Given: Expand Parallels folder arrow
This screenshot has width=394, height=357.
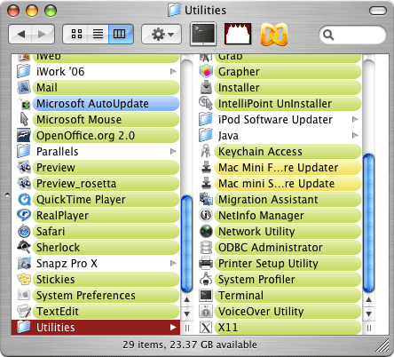Looking at the screenshot, I should point(173,151).
